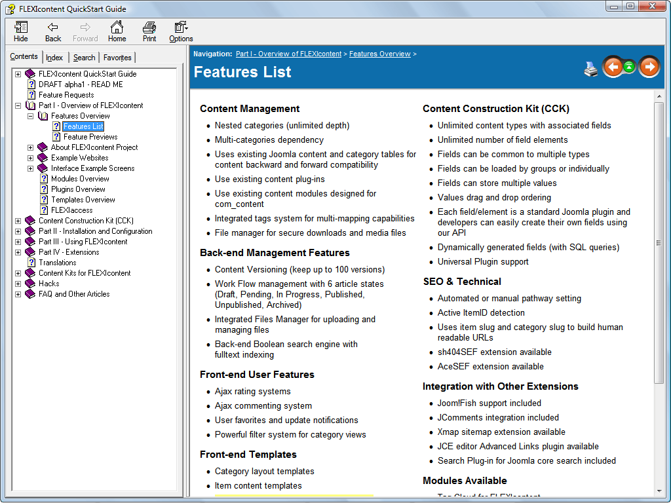671x503 pixels.
Task: Switch to the Favorites tab
Action: coord(117,58)
